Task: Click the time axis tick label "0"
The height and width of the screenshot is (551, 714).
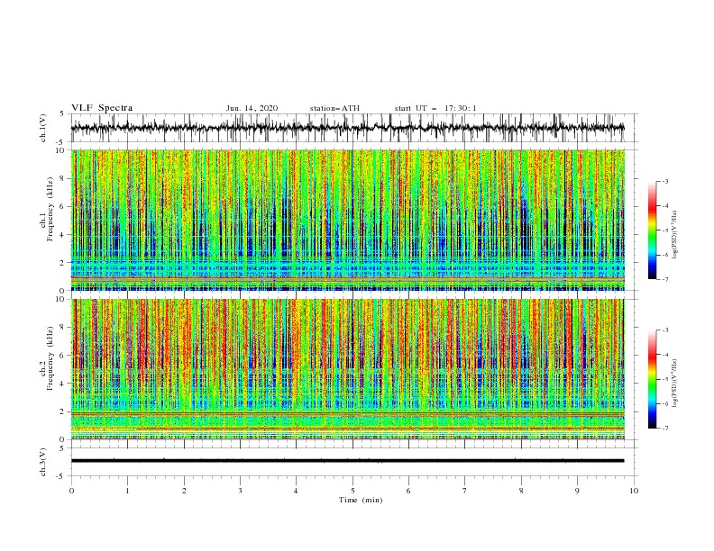Action: pos(71,491)
